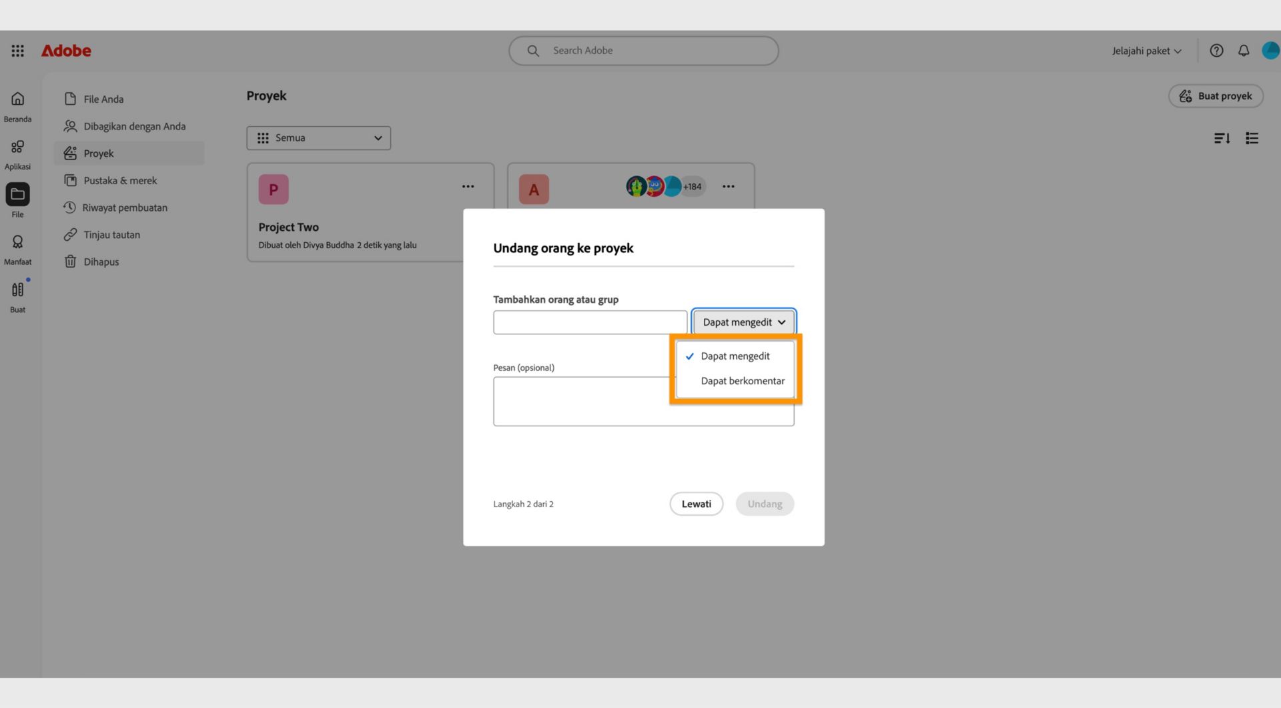Open the app launcher grid icon
Viewport: 1281px width, 708px height.
pyautogui.click(x=17, y=50)
